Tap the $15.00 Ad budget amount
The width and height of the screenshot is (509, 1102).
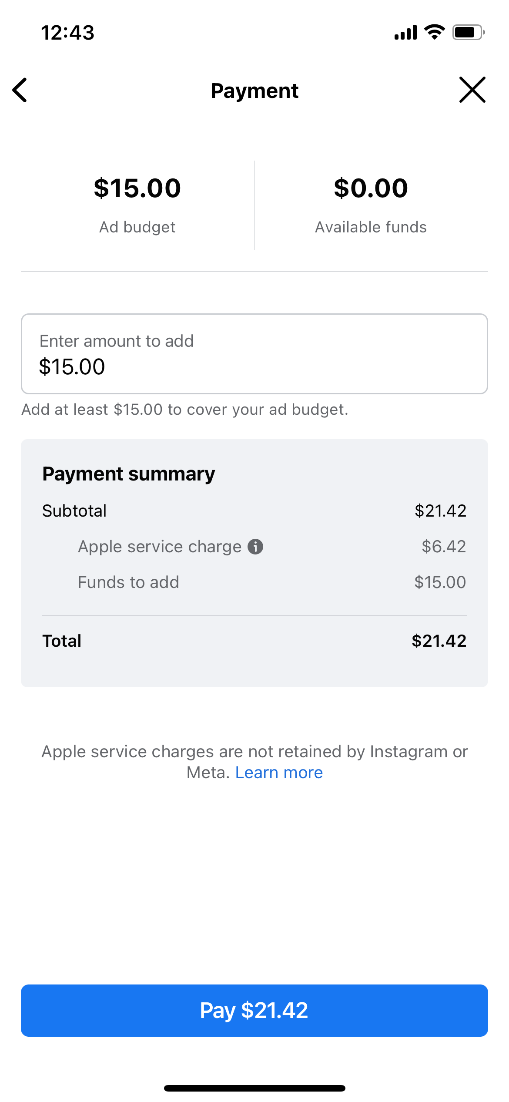click(x=137, y=188)
